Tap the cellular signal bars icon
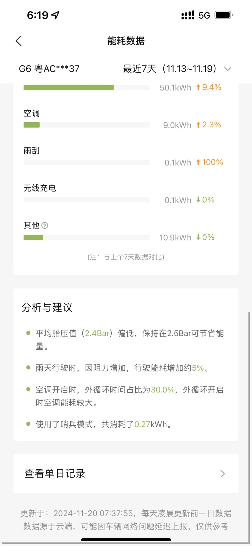This screenshot has width=252, height=546. [188, 15]
